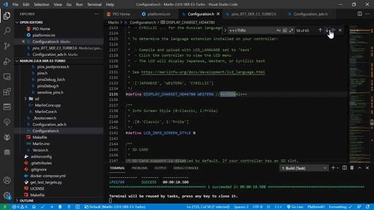The height and width of the screenshot is (210, 374).
Task: Maximize the terminal panel with chevron
Action: (359, 168)
